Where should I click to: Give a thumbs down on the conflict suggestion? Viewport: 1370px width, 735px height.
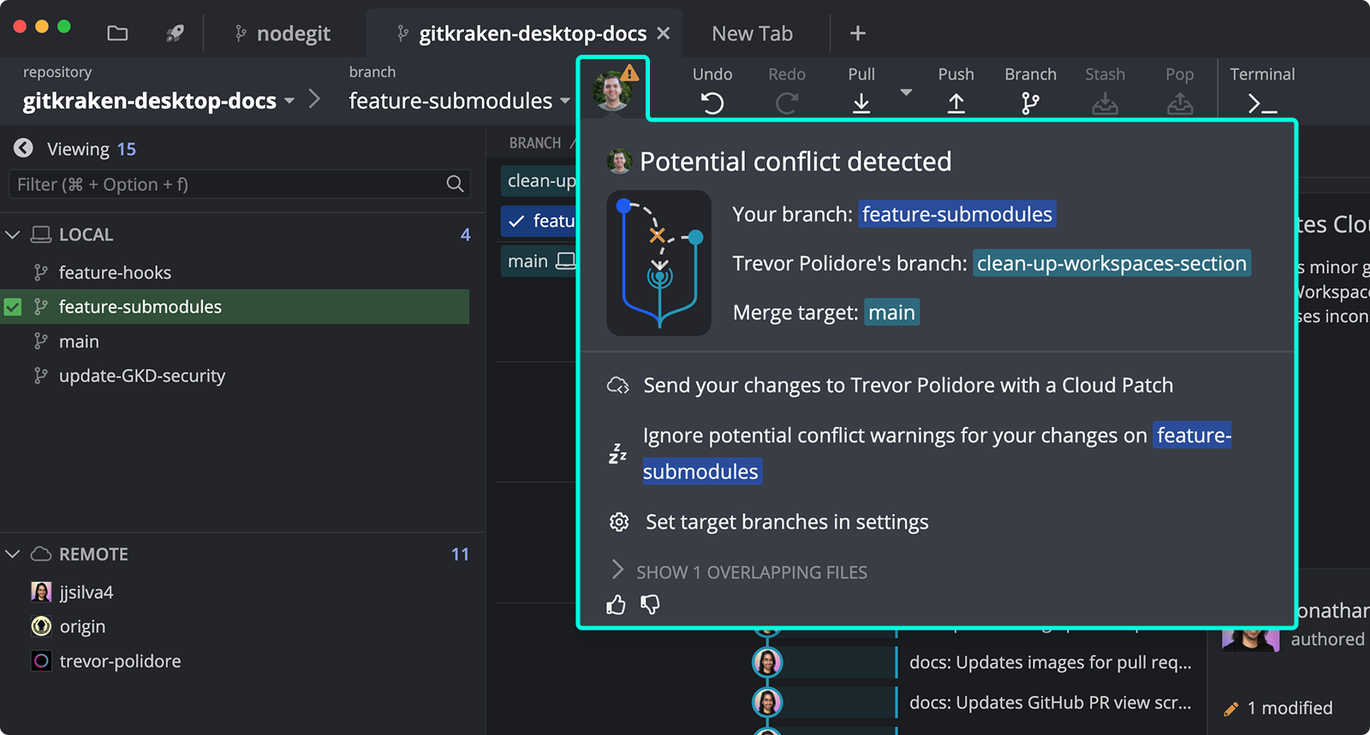pyautogui.click(x=650, y=606)
